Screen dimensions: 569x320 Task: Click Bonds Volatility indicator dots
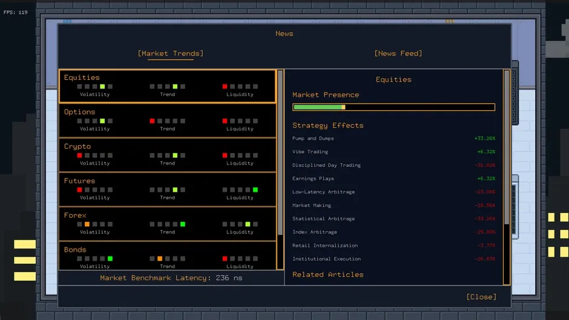click(94, 259)
